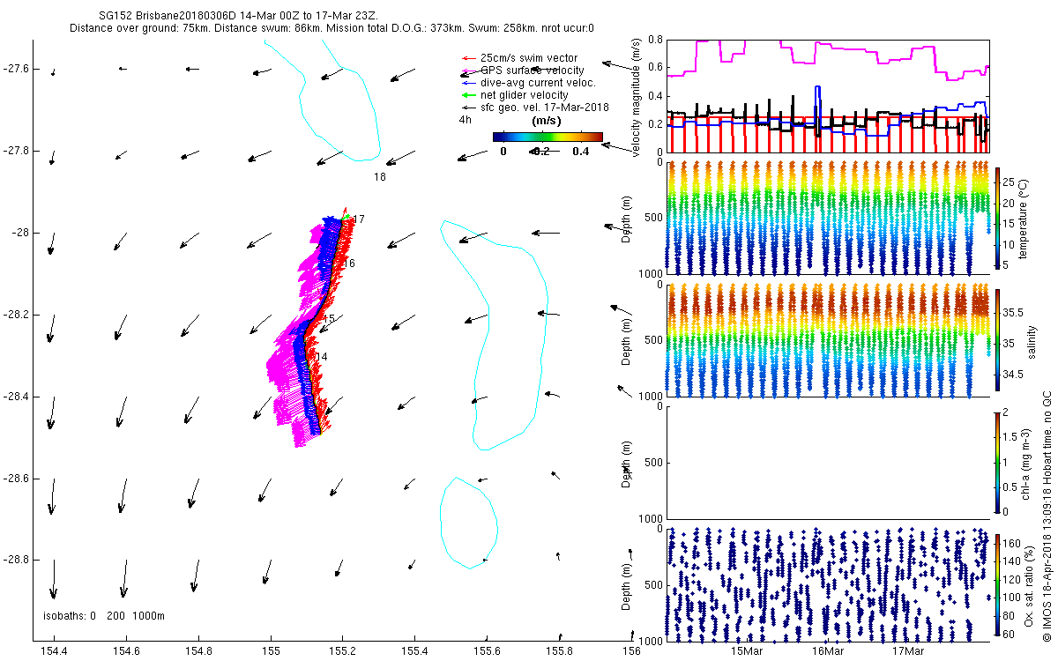Click the '(m/s)' label above the velocity colorbar
Image resolution: width=1058 pixels, height=661 pixels.
coord(548,120)
